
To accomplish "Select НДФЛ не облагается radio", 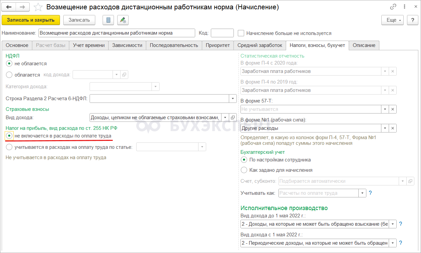I will (x=9, y=63).
